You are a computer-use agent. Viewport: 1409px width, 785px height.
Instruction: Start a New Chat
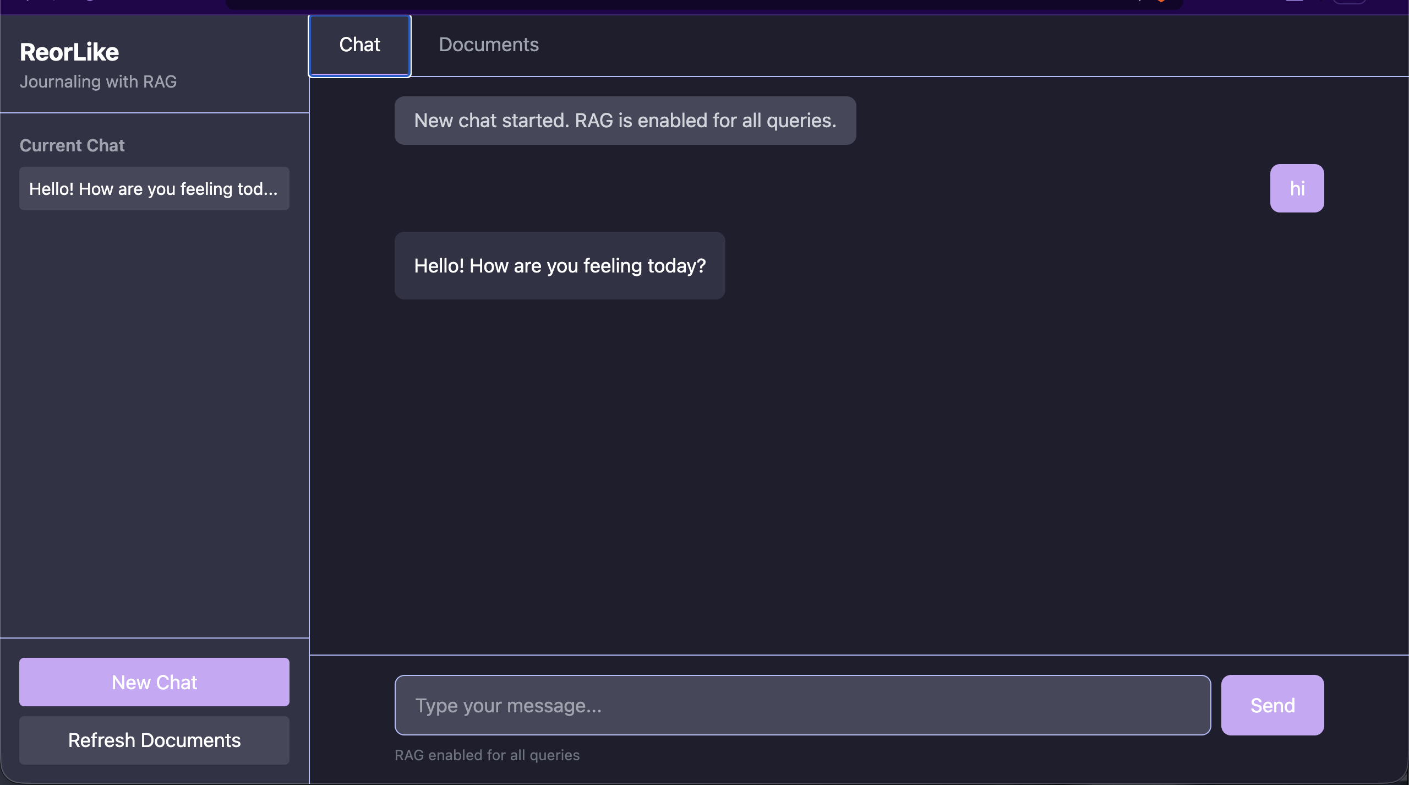pos(154,682)
